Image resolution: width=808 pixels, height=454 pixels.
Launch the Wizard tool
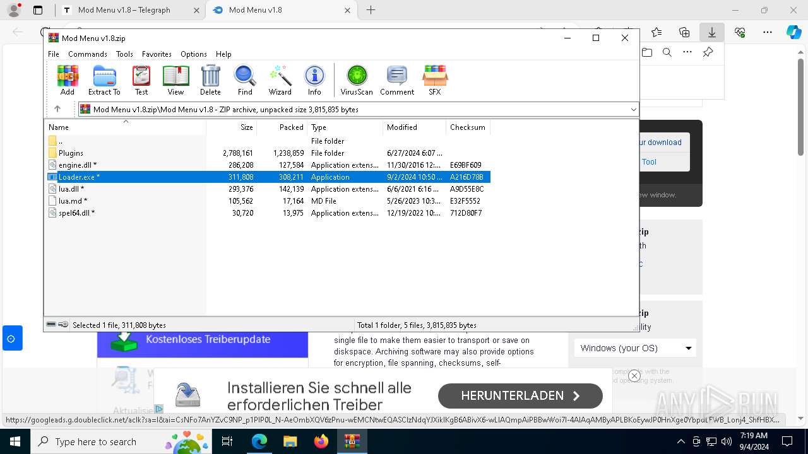[x=280, y=80]
